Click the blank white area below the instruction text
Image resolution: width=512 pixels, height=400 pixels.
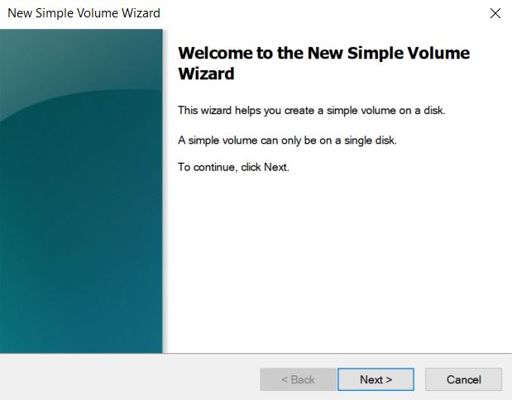pos(337,261)
